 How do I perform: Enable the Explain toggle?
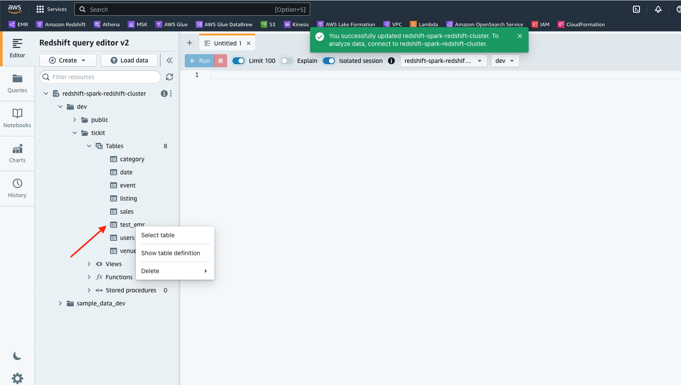tap(287, 61)
